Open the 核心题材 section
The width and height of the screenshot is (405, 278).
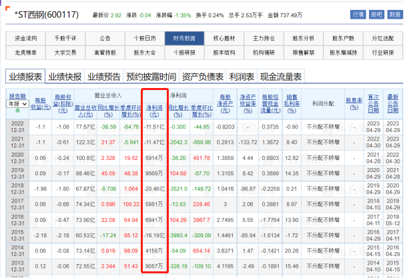[x=224, y=38]
